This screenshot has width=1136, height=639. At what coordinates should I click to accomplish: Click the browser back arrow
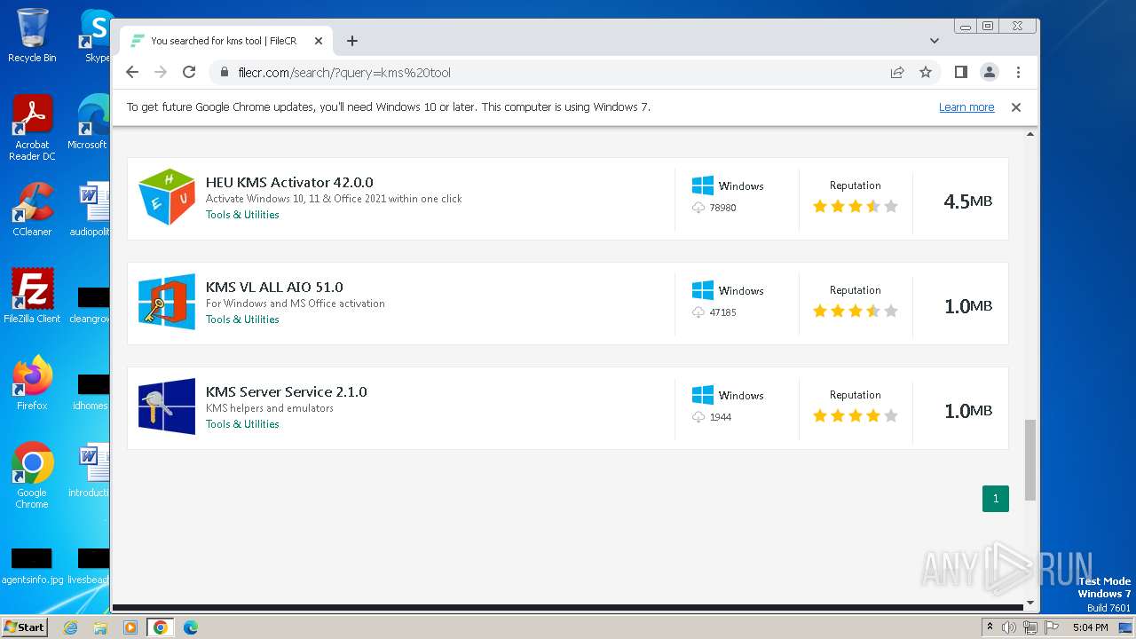[x=132, y=72]
